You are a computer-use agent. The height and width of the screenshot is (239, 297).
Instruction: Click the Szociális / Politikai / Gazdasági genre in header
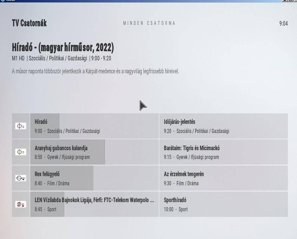tap(58, 58)
